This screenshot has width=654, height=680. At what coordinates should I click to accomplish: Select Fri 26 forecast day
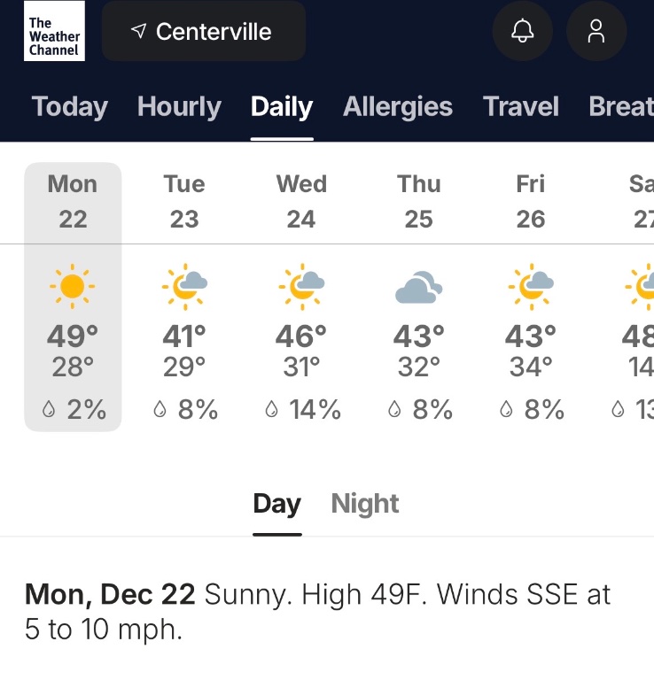530,201
